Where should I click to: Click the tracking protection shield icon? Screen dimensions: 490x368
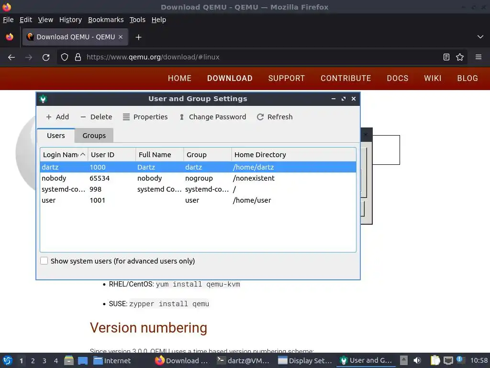coord(65,57)
